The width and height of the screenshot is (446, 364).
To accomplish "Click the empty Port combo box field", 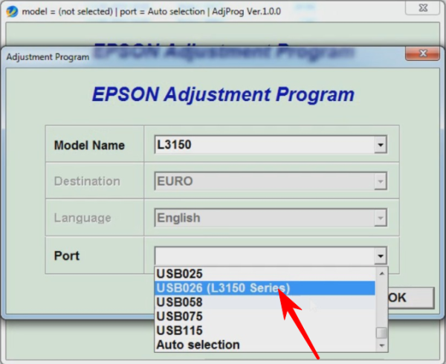I will point(264,256).
